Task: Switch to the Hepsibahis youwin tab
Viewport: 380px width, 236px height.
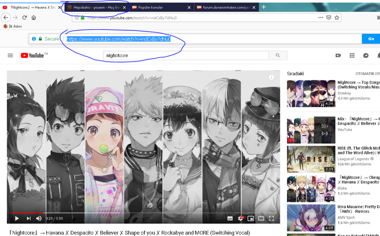Action: pyautogui.click(x=96, y=8)
